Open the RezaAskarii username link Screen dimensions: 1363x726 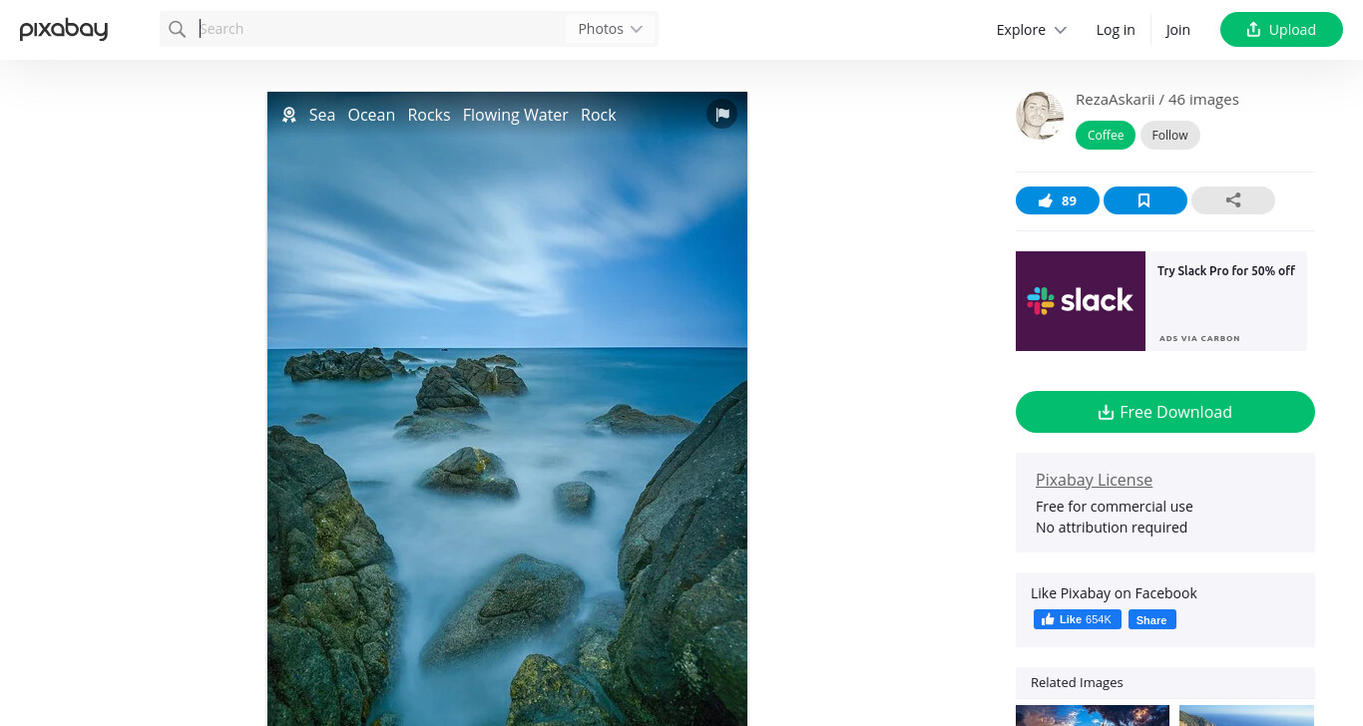1116,100
